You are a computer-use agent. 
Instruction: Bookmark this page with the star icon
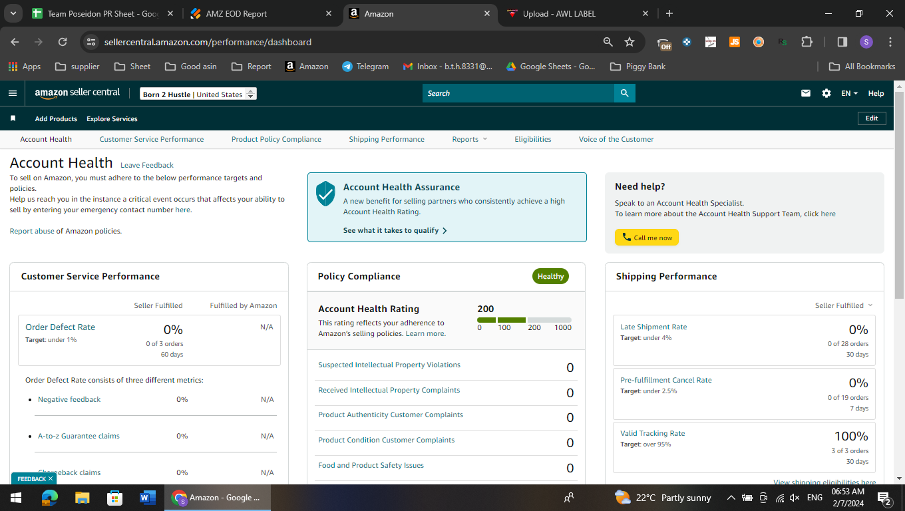[630, 42]
